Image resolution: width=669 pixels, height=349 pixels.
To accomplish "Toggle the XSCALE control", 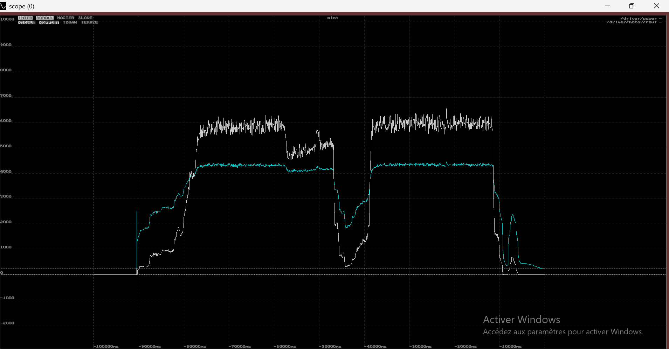I will point(27,22).
